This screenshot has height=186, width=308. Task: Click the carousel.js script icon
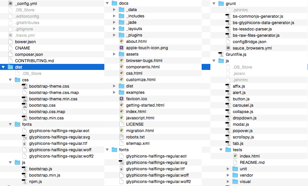[x=228, y=105]
